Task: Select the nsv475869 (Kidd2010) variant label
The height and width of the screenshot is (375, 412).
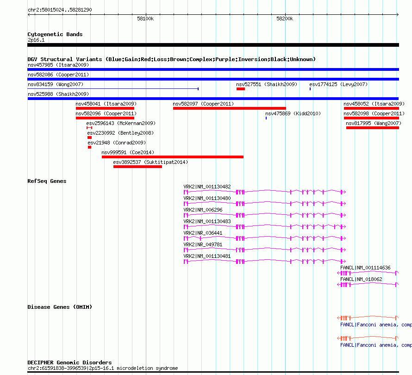Action: 293,113
